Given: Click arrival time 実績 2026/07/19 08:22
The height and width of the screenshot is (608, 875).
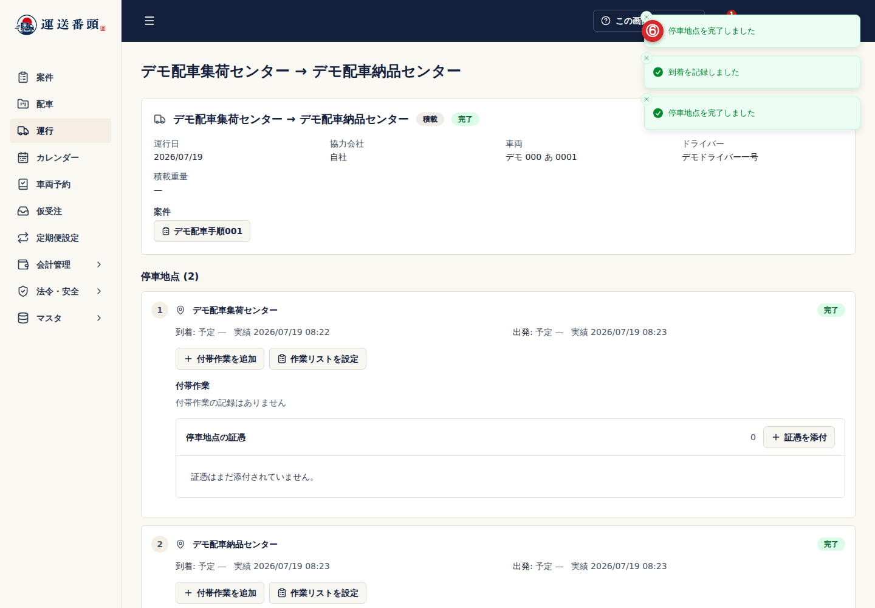Looking at the screenshot, I should 281,332.
